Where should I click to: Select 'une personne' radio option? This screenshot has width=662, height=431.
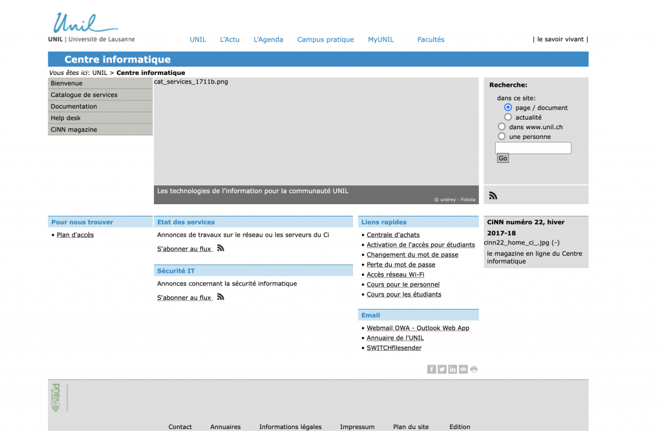(x=502, y=136)
